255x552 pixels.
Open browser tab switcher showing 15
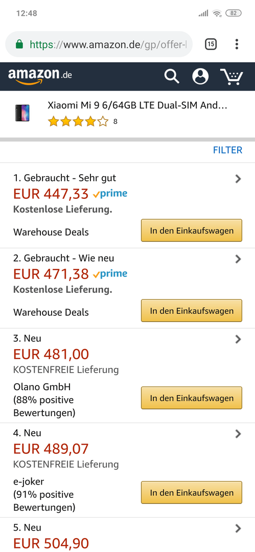coord(211,44)
